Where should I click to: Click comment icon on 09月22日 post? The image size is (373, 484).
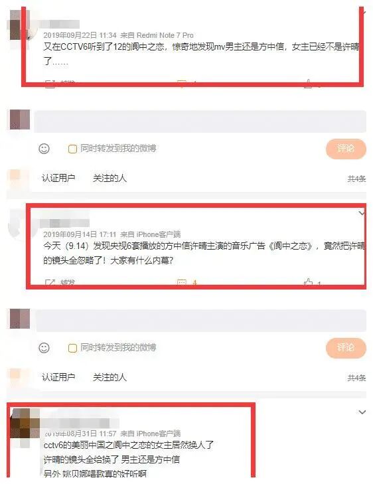coord(182,84)
